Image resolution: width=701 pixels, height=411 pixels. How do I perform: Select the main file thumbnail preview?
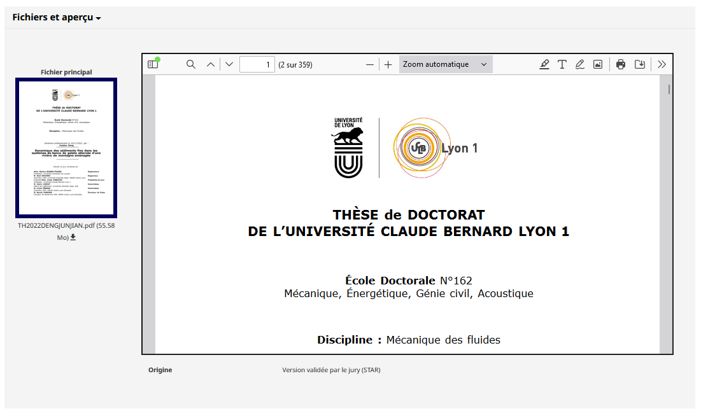66,148
